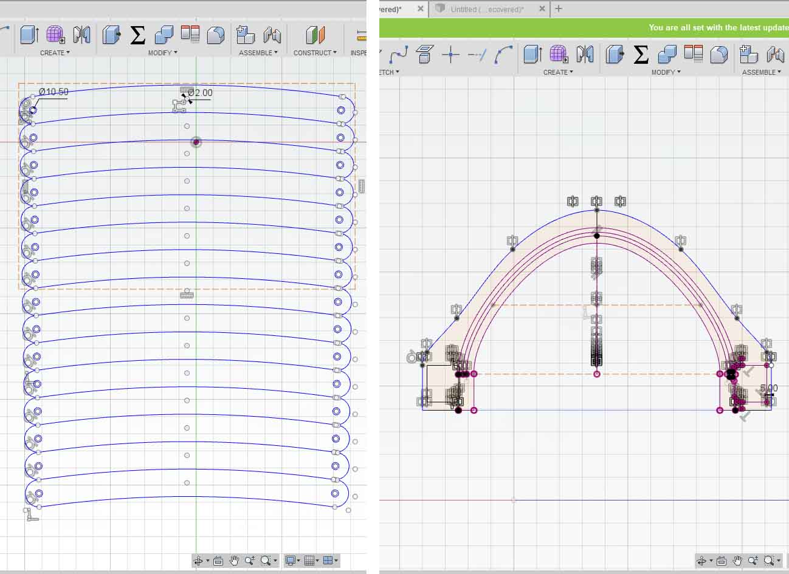Click the Ø2.00 diameter dimension label
This screenshot has width=789, height=574.
[200, 93]
